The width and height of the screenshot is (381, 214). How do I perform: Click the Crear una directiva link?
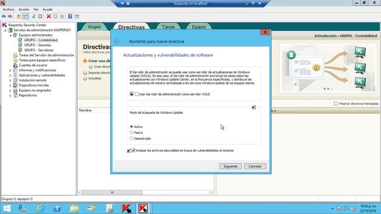click(99, 61)
